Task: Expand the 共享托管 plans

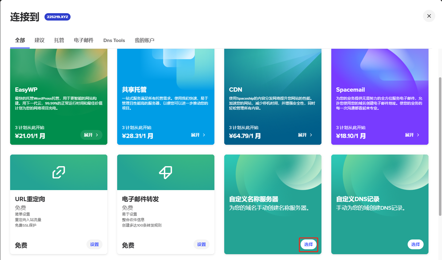Action: tap(198, 135)
